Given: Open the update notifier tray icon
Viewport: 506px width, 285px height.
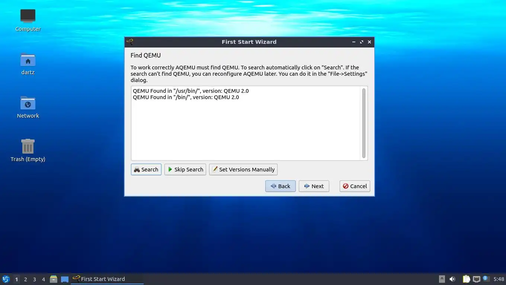Looking at the screenshot, I should pyautogui.click(x=486, y=279).
